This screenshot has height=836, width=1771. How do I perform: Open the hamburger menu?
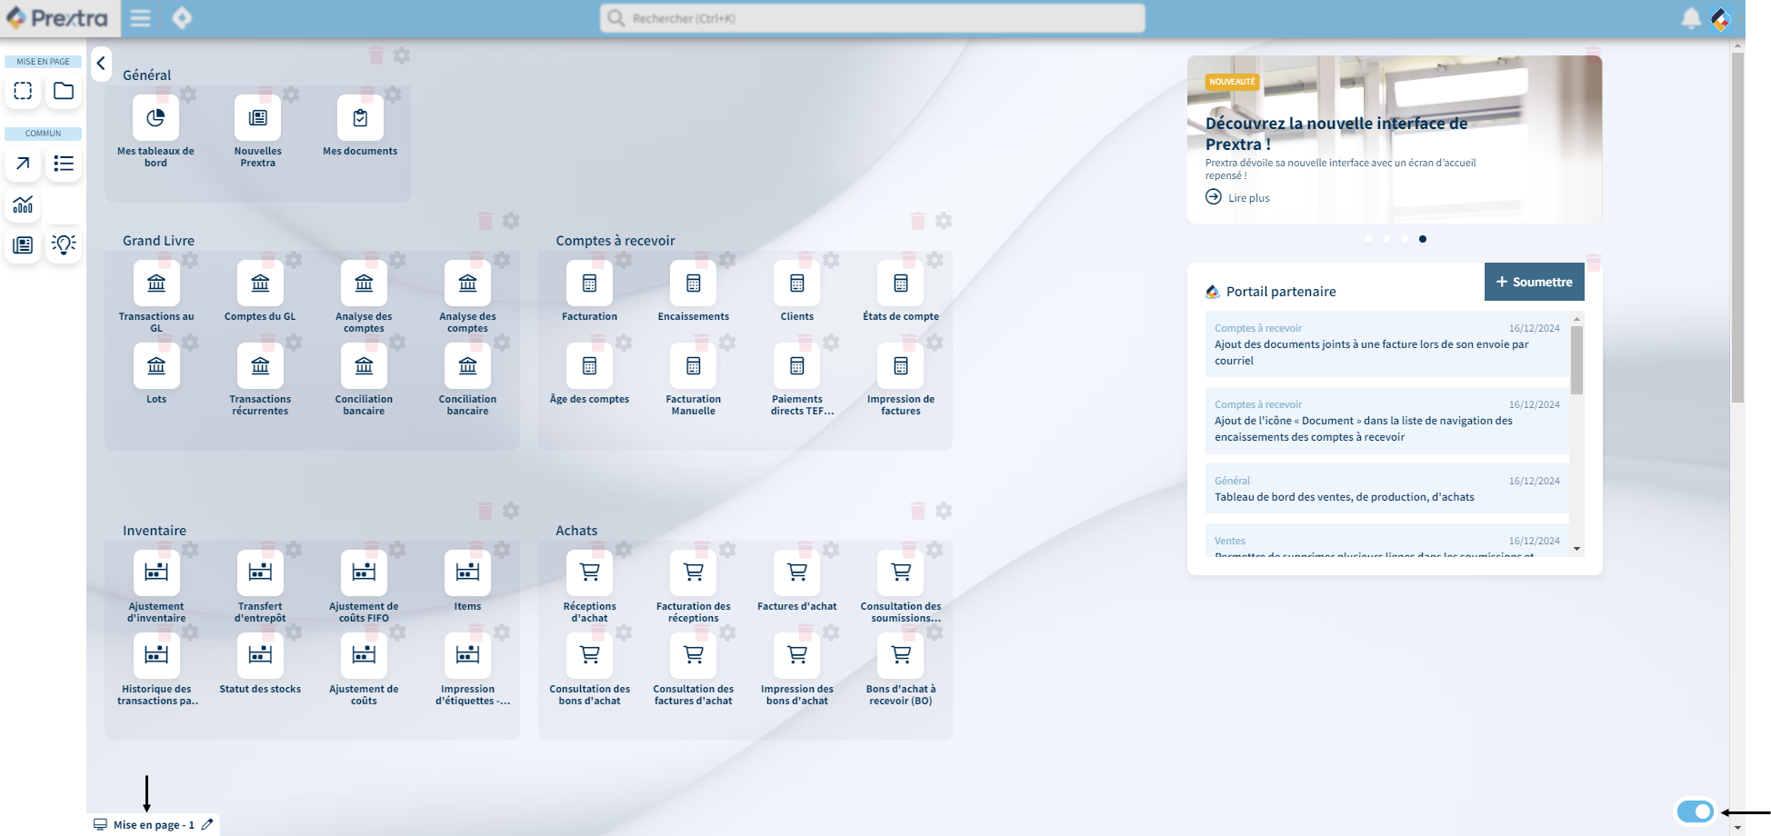140,17
